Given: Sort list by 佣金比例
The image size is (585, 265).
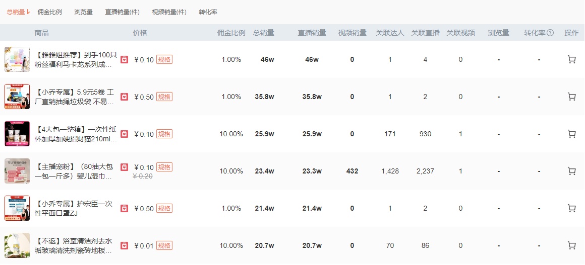Looking at the screenshot, I should coord(49,12).
